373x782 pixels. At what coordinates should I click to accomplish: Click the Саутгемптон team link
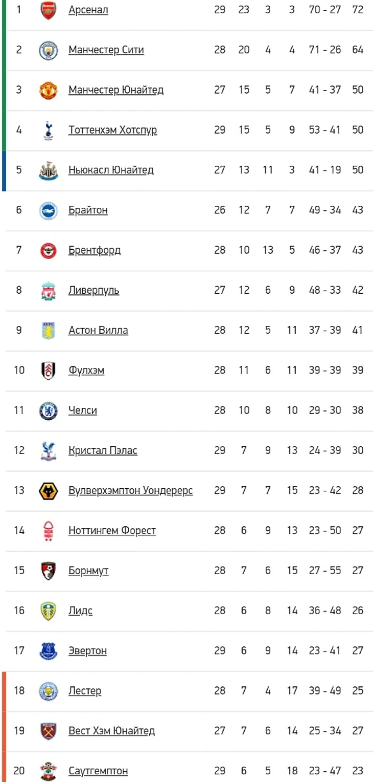click(98, 771)
